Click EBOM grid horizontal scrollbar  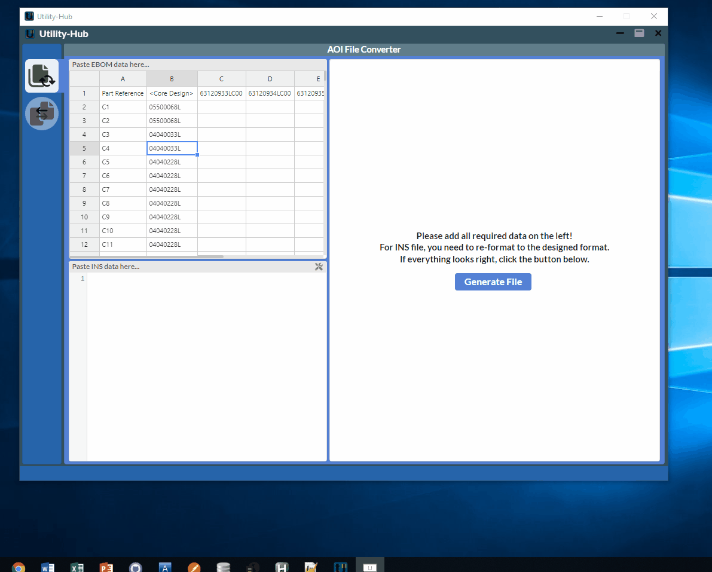tap(146, 257)
